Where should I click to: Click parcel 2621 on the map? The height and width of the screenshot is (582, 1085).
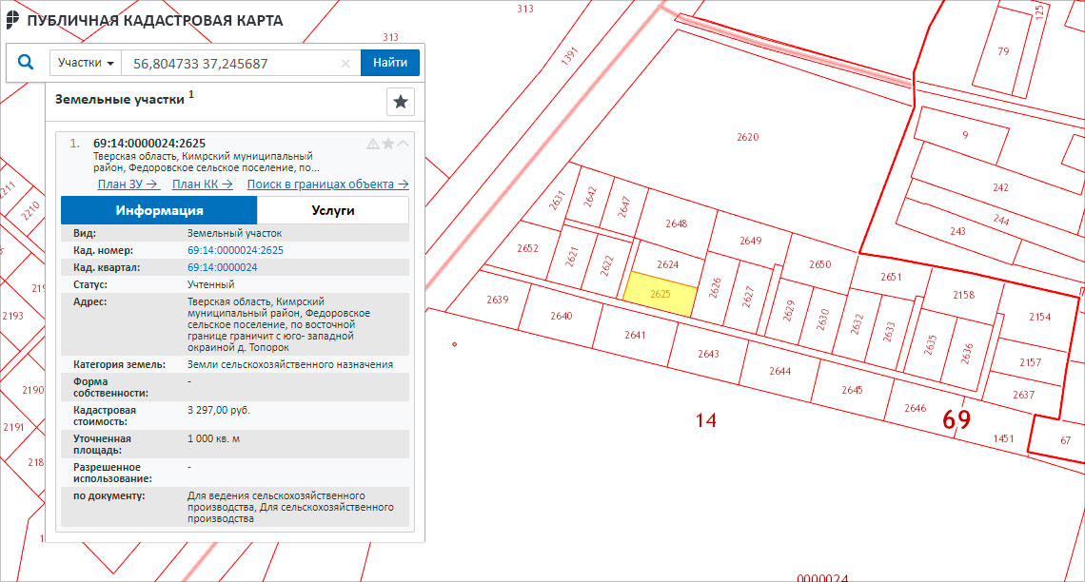[x=572, y=257]
